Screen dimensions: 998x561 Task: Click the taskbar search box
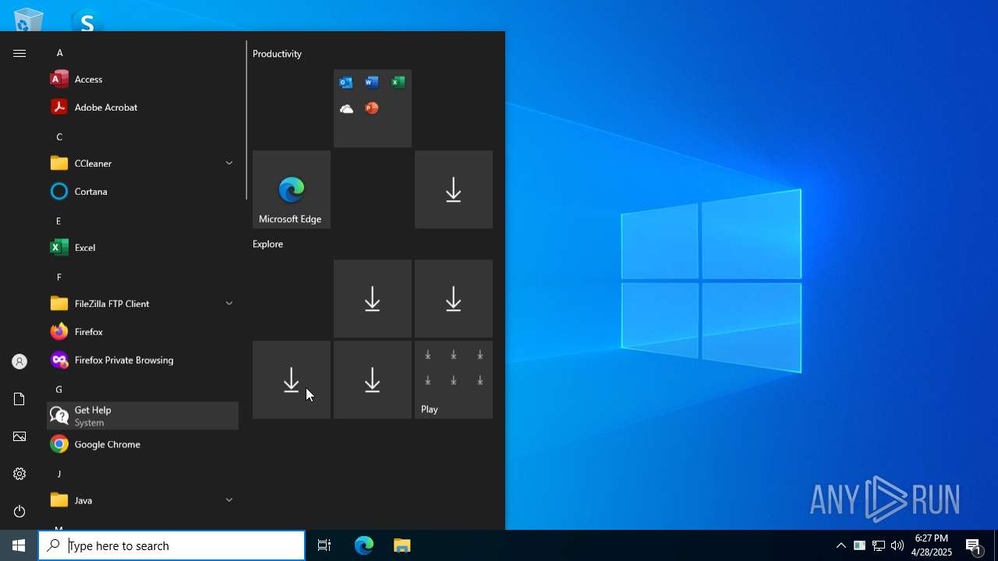172,545
